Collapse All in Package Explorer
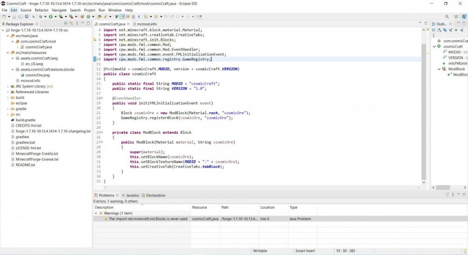The width and height of the screenshot is (468, 255). click(66, 23)
